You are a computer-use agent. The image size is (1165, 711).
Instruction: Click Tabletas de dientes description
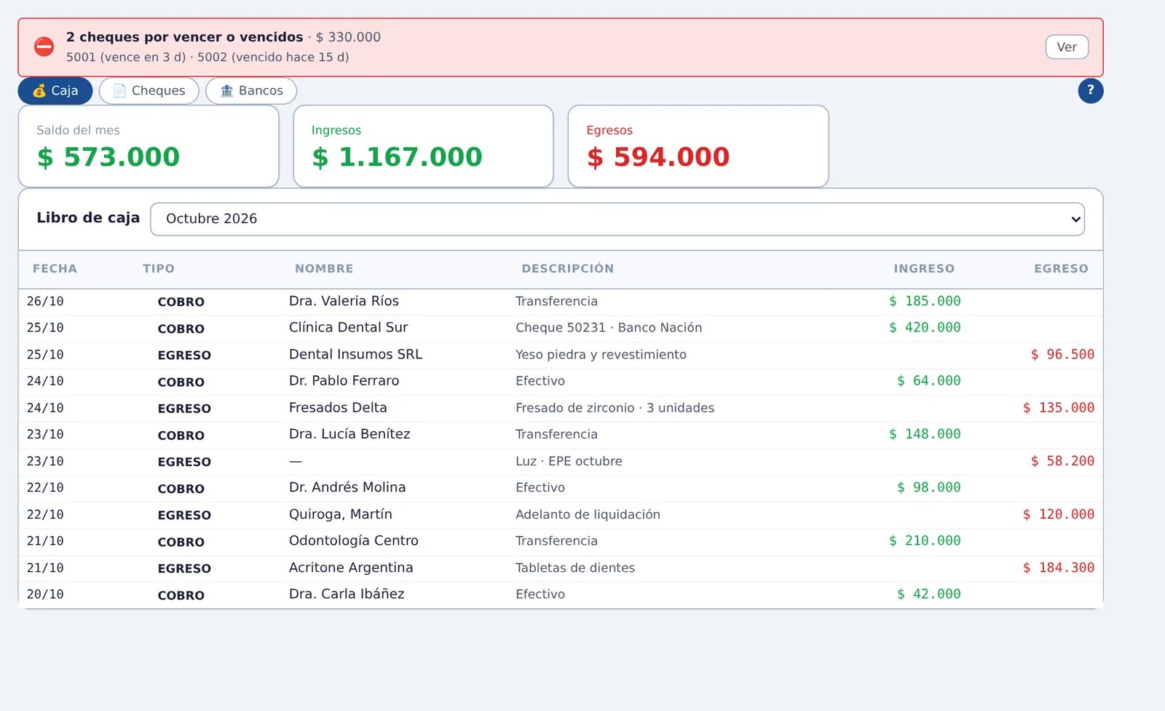pyautogui.click(x=575, y=567)
